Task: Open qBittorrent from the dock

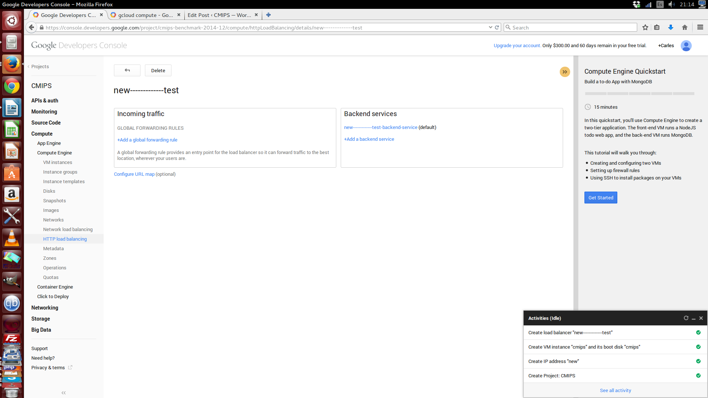Action: (x=12, y=303)
